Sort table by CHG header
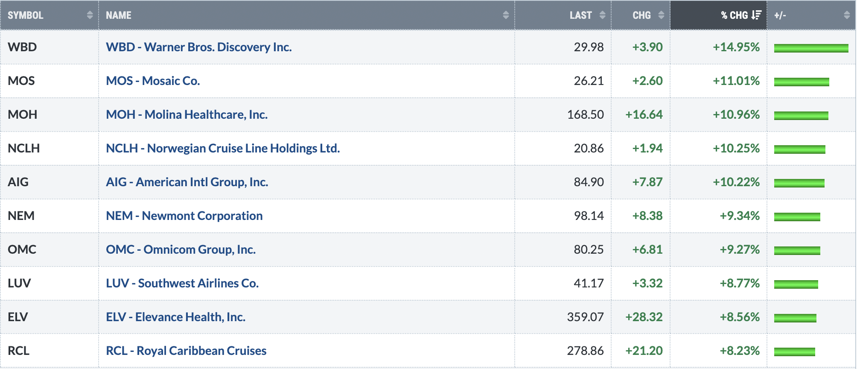The image size is (857, 369). coord(641,15)
